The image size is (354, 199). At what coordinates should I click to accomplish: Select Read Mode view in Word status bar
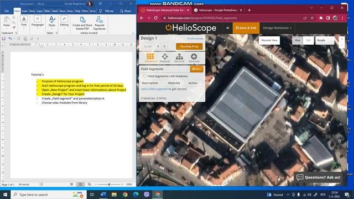[x=71, y=184]
